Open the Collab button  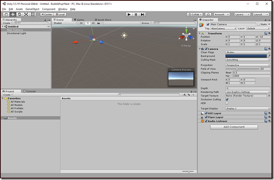coord(195,14)
